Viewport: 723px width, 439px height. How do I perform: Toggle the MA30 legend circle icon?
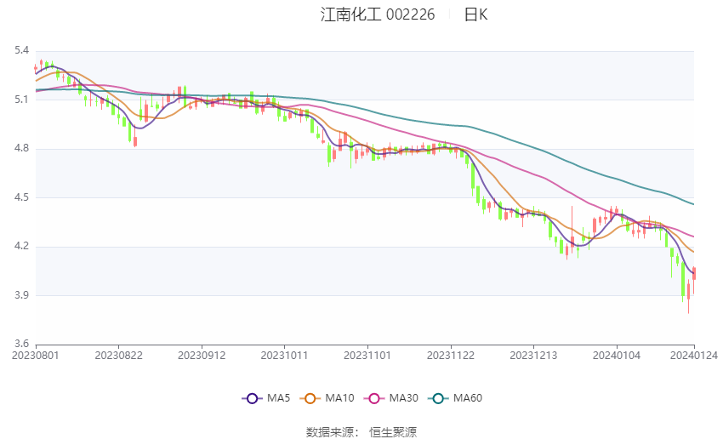(374, 398)
